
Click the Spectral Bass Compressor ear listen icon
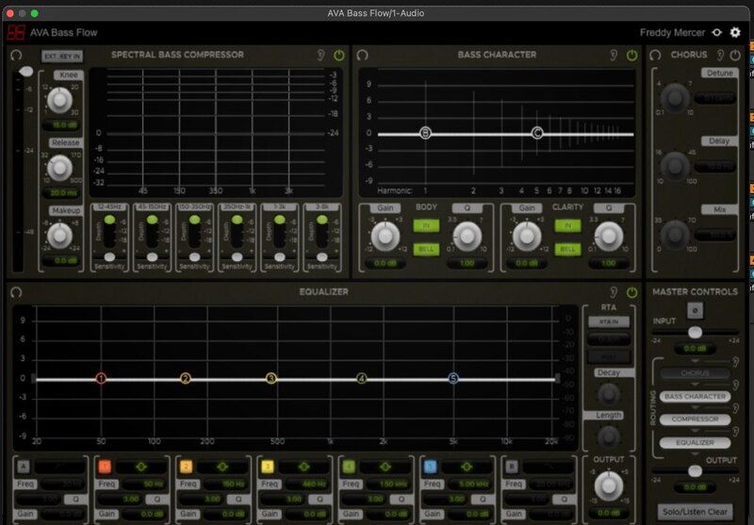[x=320, y=55]
